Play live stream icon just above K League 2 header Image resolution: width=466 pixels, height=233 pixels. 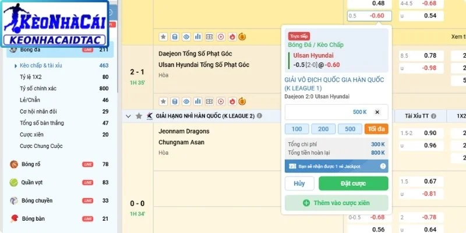[x=221, y=101]
